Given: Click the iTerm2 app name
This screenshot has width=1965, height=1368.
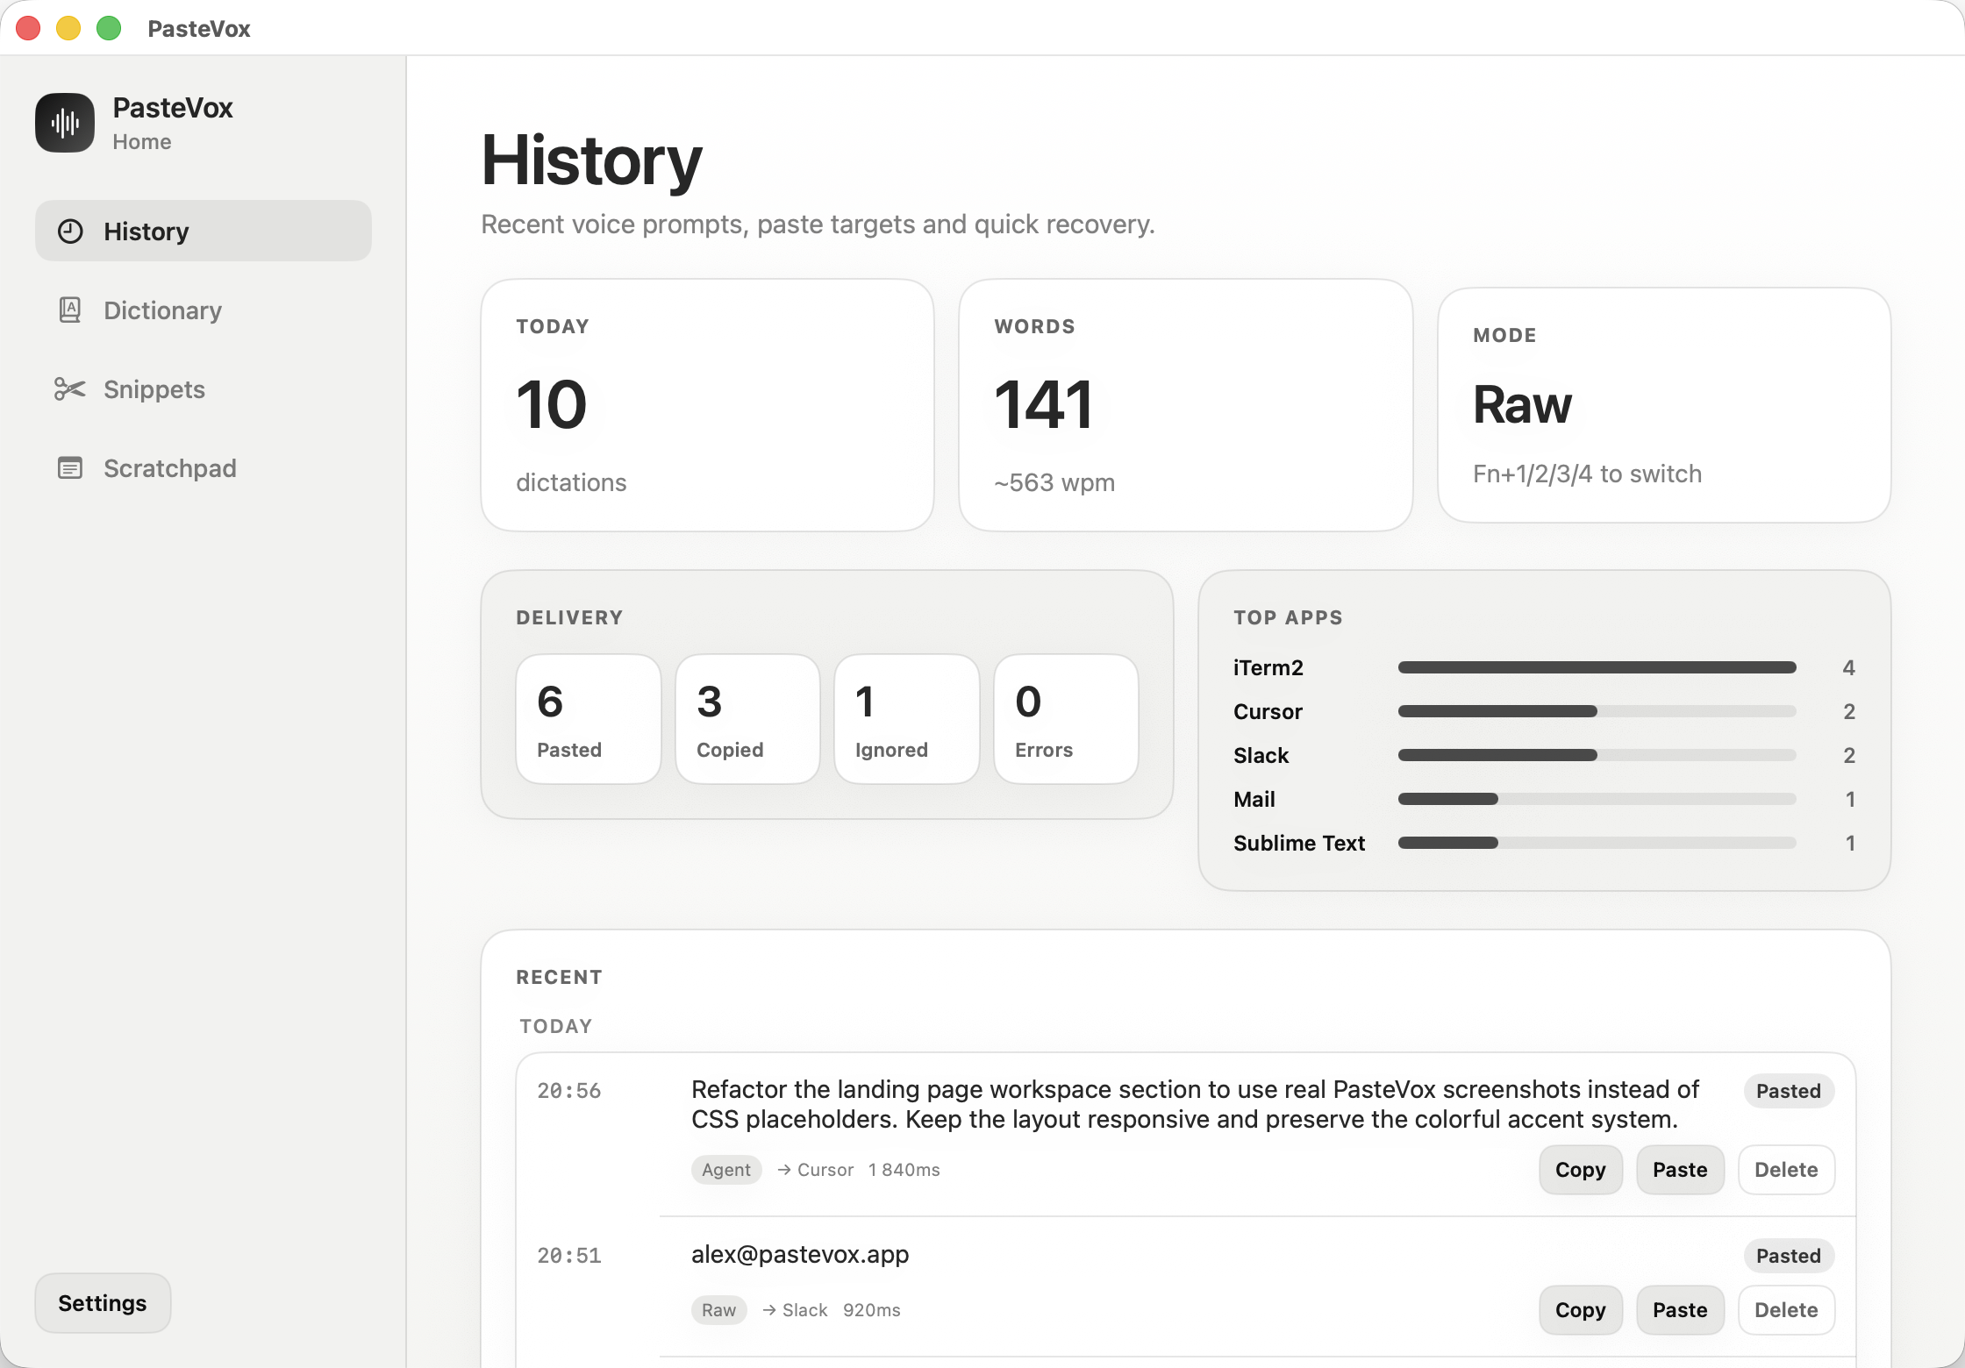Looking at the screenshot, I should [1268, 667].
